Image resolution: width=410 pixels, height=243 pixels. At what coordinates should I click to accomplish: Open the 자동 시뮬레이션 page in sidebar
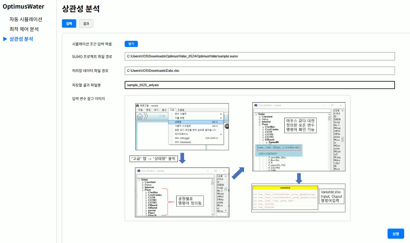pyautogui.click(x=26, y=19)
